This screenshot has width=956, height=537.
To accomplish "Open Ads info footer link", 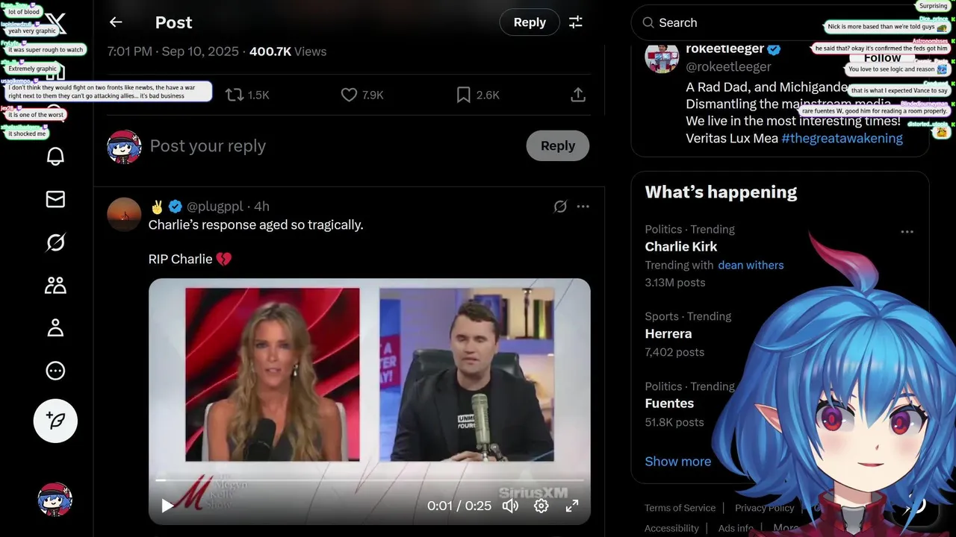I will point(736,528).
